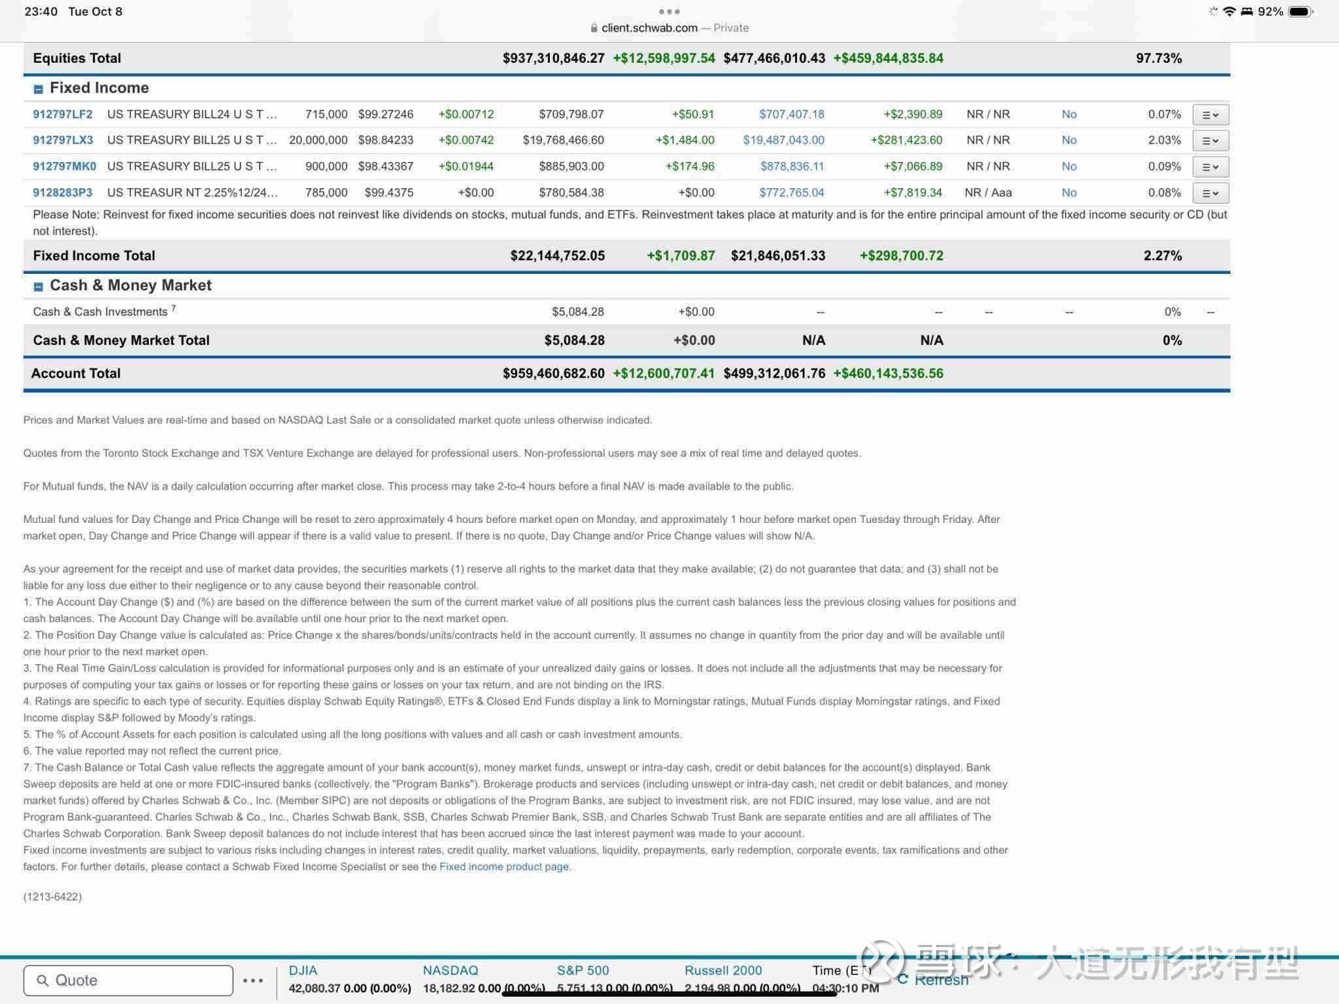Toggle reinvest 'No' for 912797MK0
The height and width of the screenshot is (1004, 1339).
coord(1069,167)
